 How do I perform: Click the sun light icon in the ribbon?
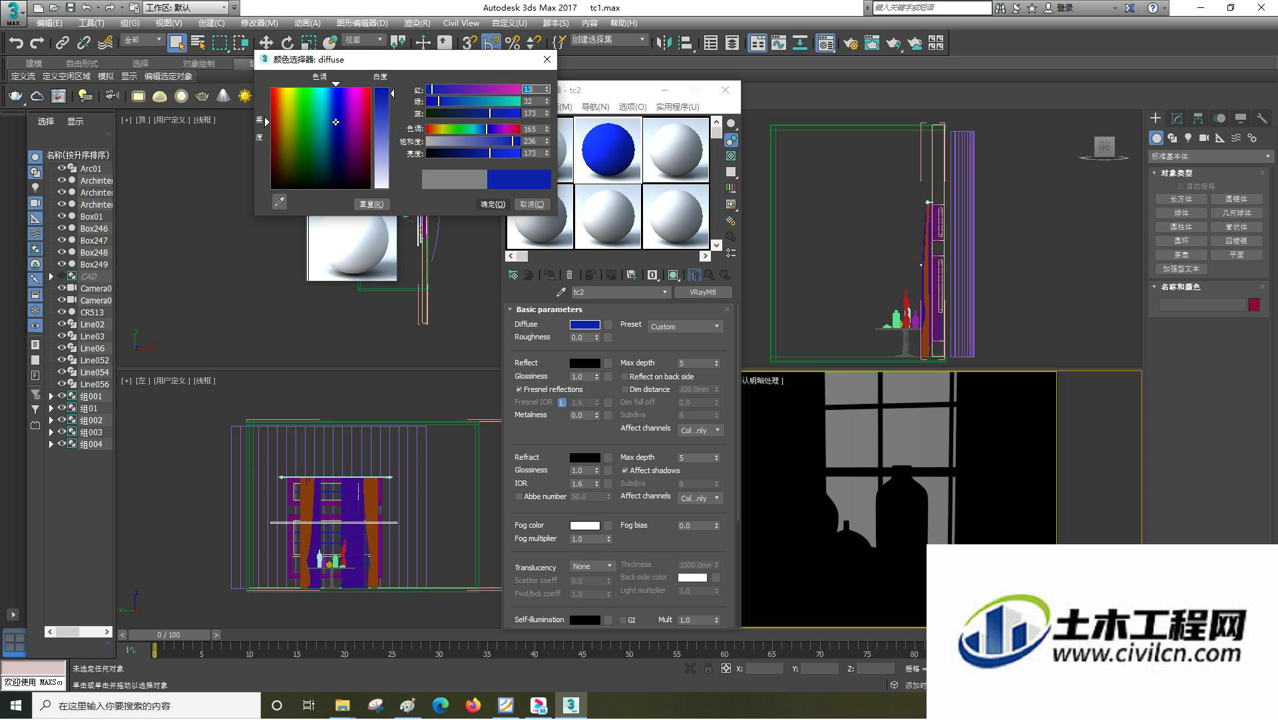point(245,96)
